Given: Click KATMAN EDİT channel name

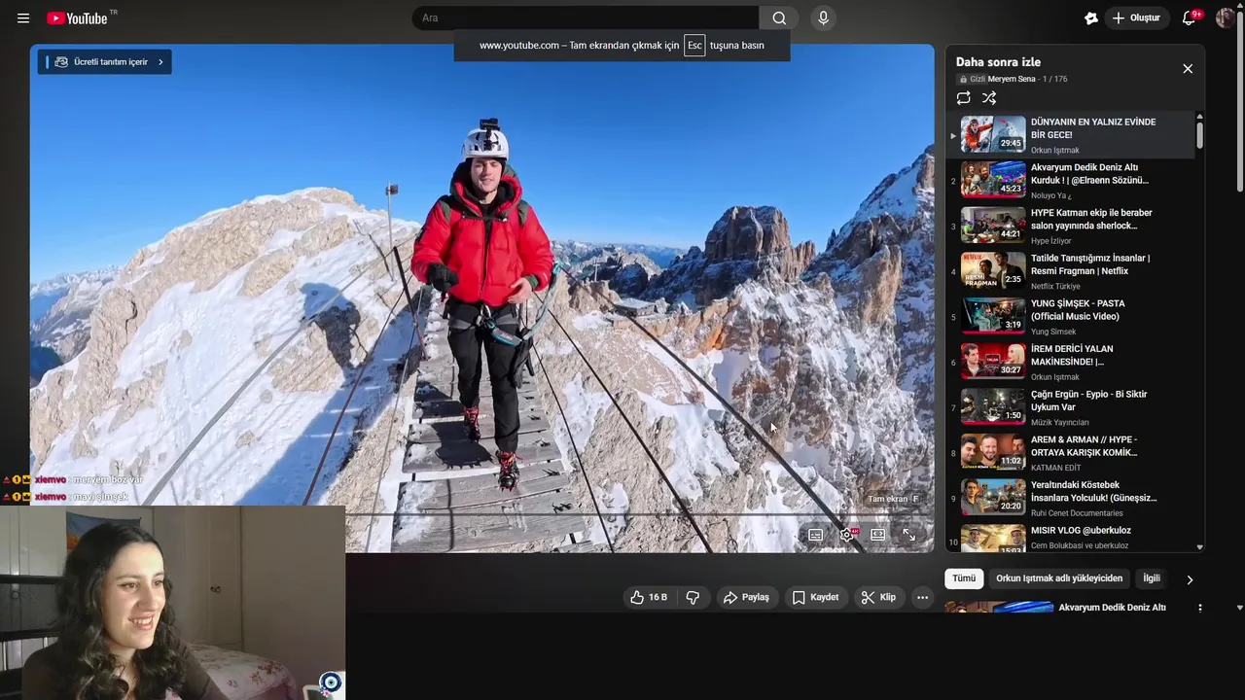Looking at the screenshot, I should [x=1055, y=468].
